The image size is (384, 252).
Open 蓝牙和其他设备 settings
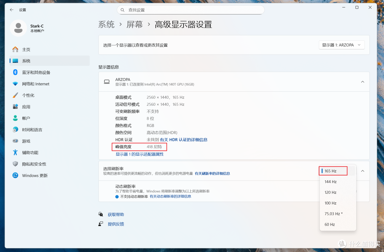[x=49, y=72]
